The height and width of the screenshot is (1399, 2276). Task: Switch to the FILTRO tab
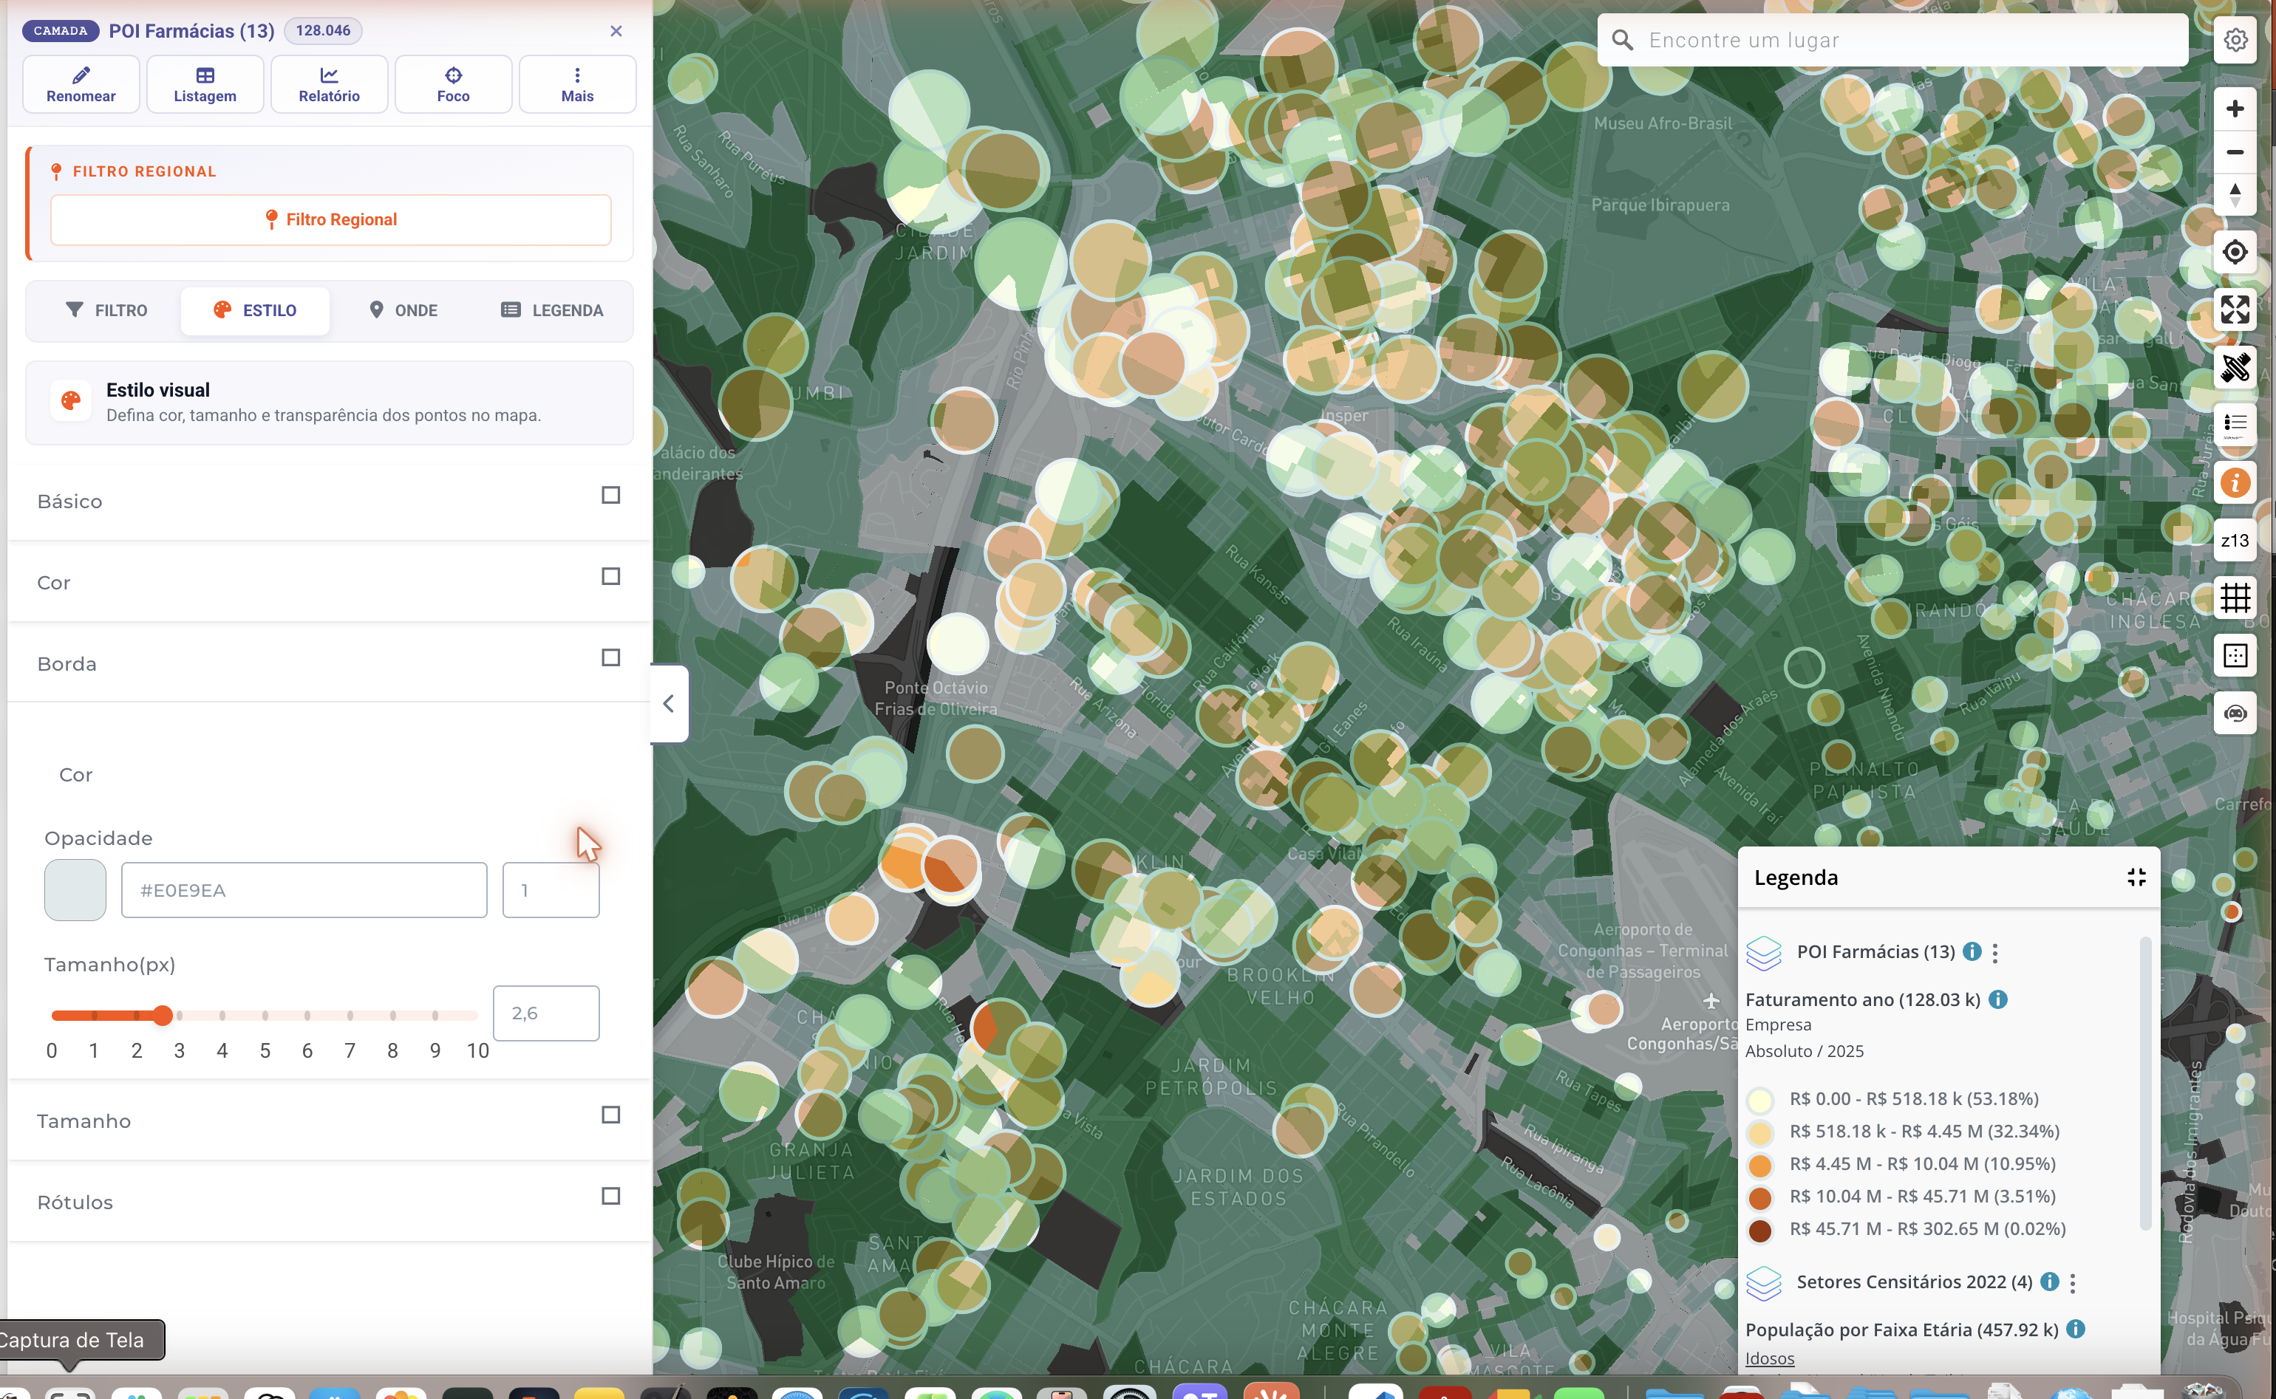106,311
